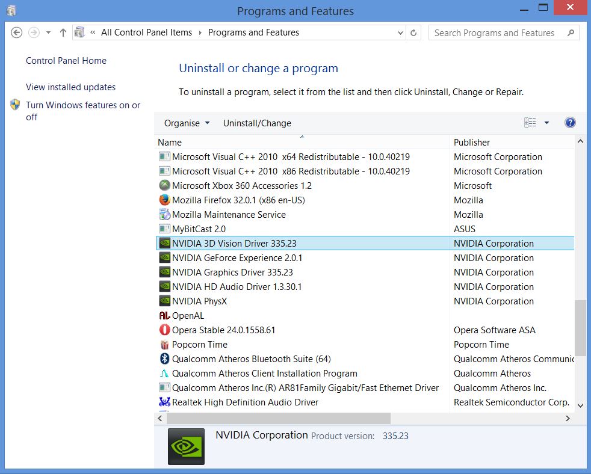Open the recent locations dropdown arrow
Image resolution: width=591 pixels, height=474 pixels.
48,32
